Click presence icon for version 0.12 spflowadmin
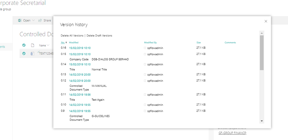Viewport: 288px width, 140px height. click(x=145, y=80)
